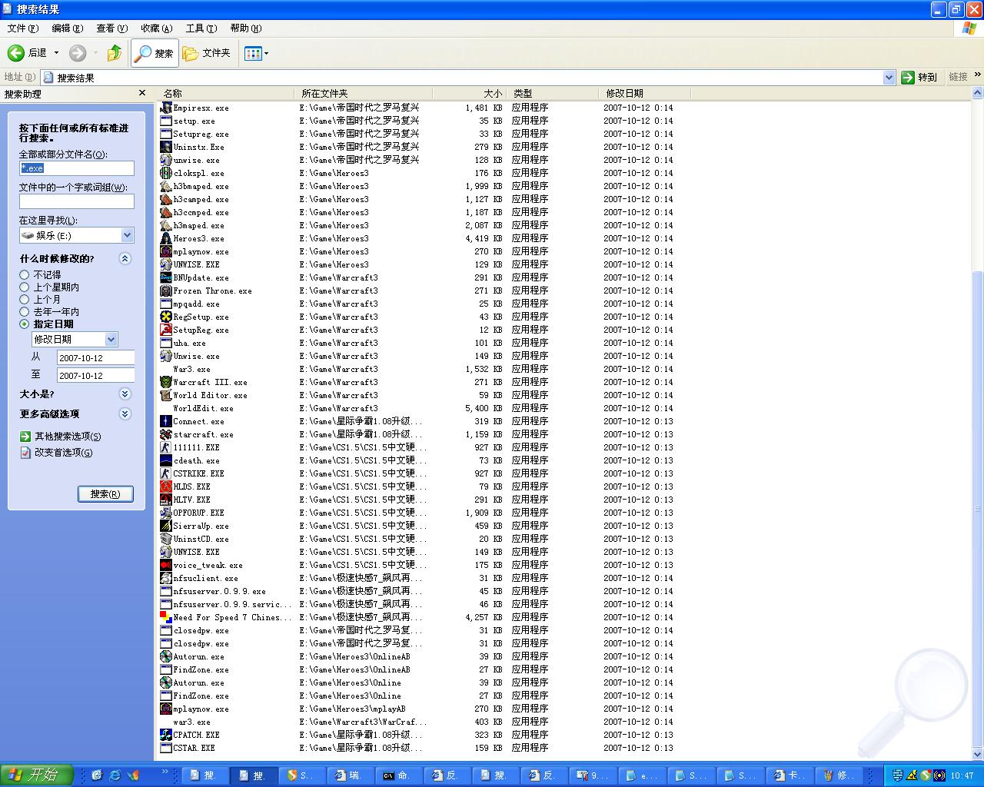
Task: Click the SetupReg.exe icon in Warcraft3
Action: click(x=166, y=330)
